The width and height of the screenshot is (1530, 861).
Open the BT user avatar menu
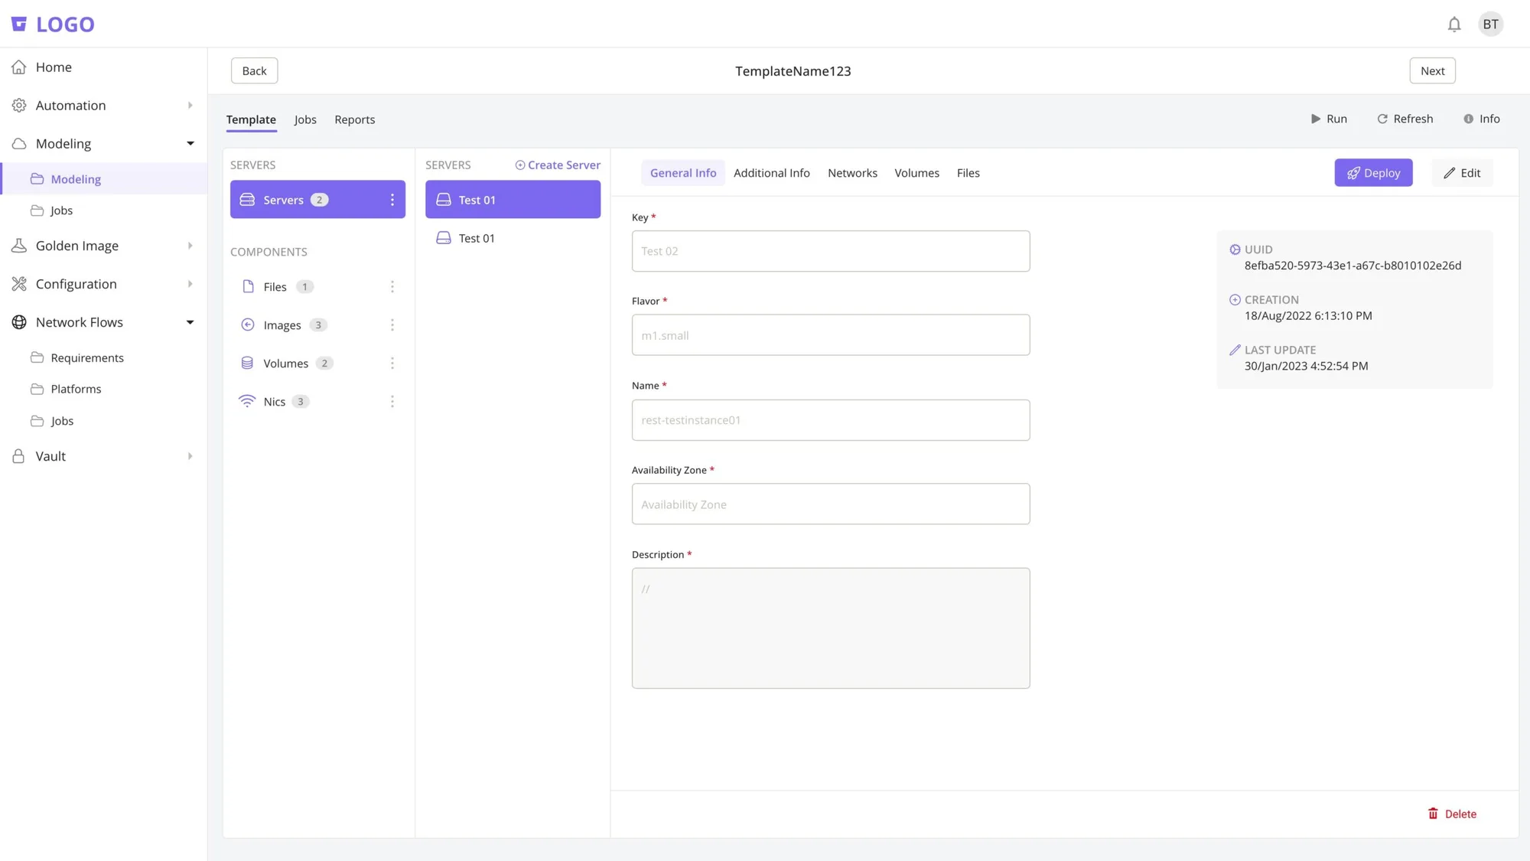(1490, 24)
